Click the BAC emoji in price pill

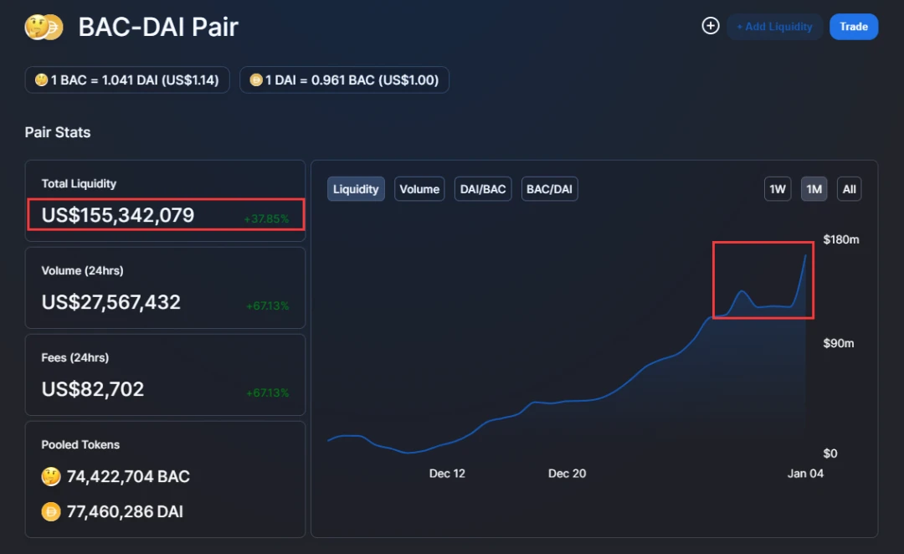41,80
